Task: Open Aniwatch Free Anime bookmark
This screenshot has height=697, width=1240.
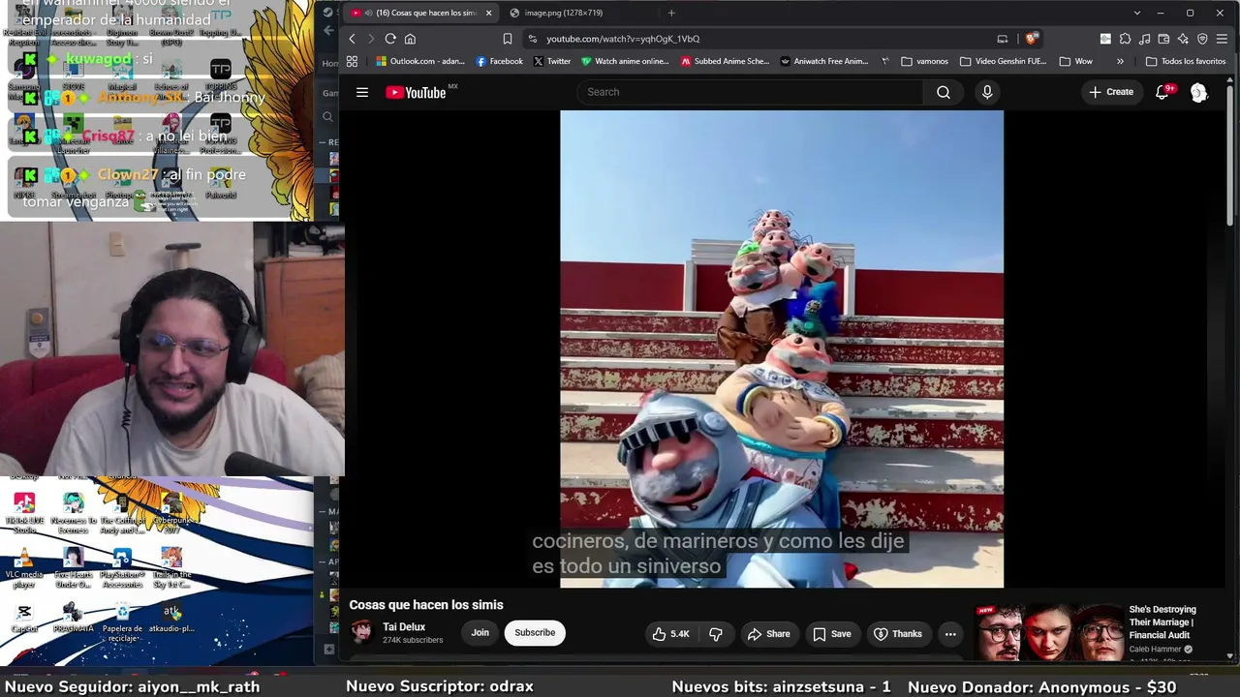Action: click(824, 61)
